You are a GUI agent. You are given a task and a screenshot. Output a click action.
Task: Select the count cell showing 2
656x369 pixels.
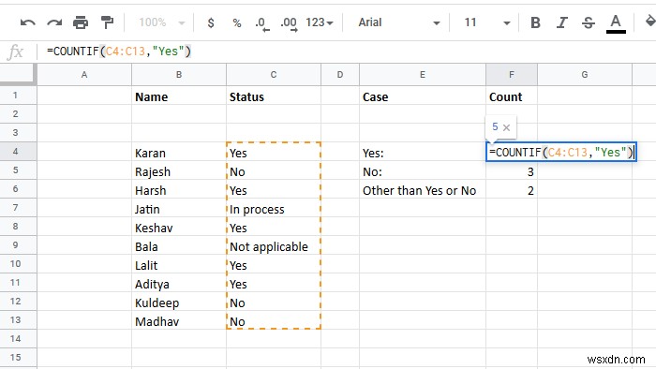(512, 189)
